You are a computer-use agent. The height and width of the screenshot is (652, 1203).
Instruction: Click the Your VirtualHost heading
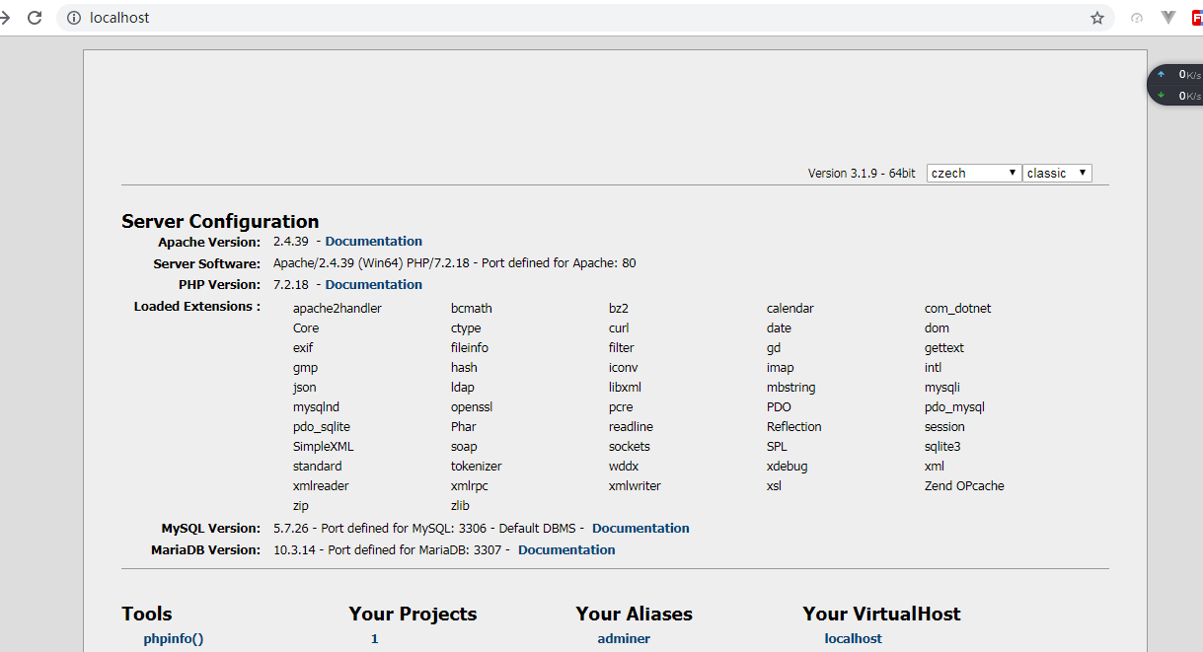(882, 614)
